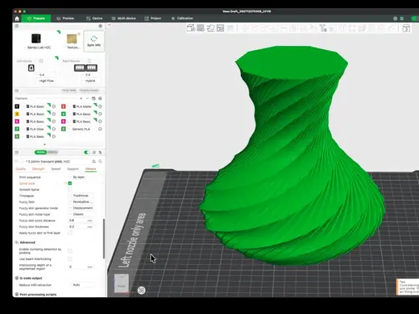Expand the Post-processing scripts section

point(35,295)
